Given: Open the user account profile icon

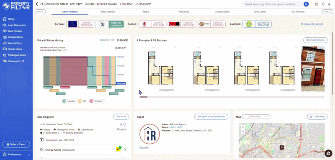Looking at the screenshot, I should coord(329,4).
